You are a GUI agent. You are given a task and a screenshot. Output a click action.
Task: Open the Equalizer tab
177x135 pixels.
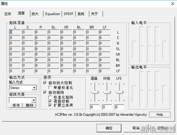pyautogui.click(x=53, y=14)
